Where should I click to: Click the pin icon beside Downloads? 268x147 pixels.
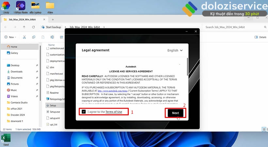(x=37, y=72)
